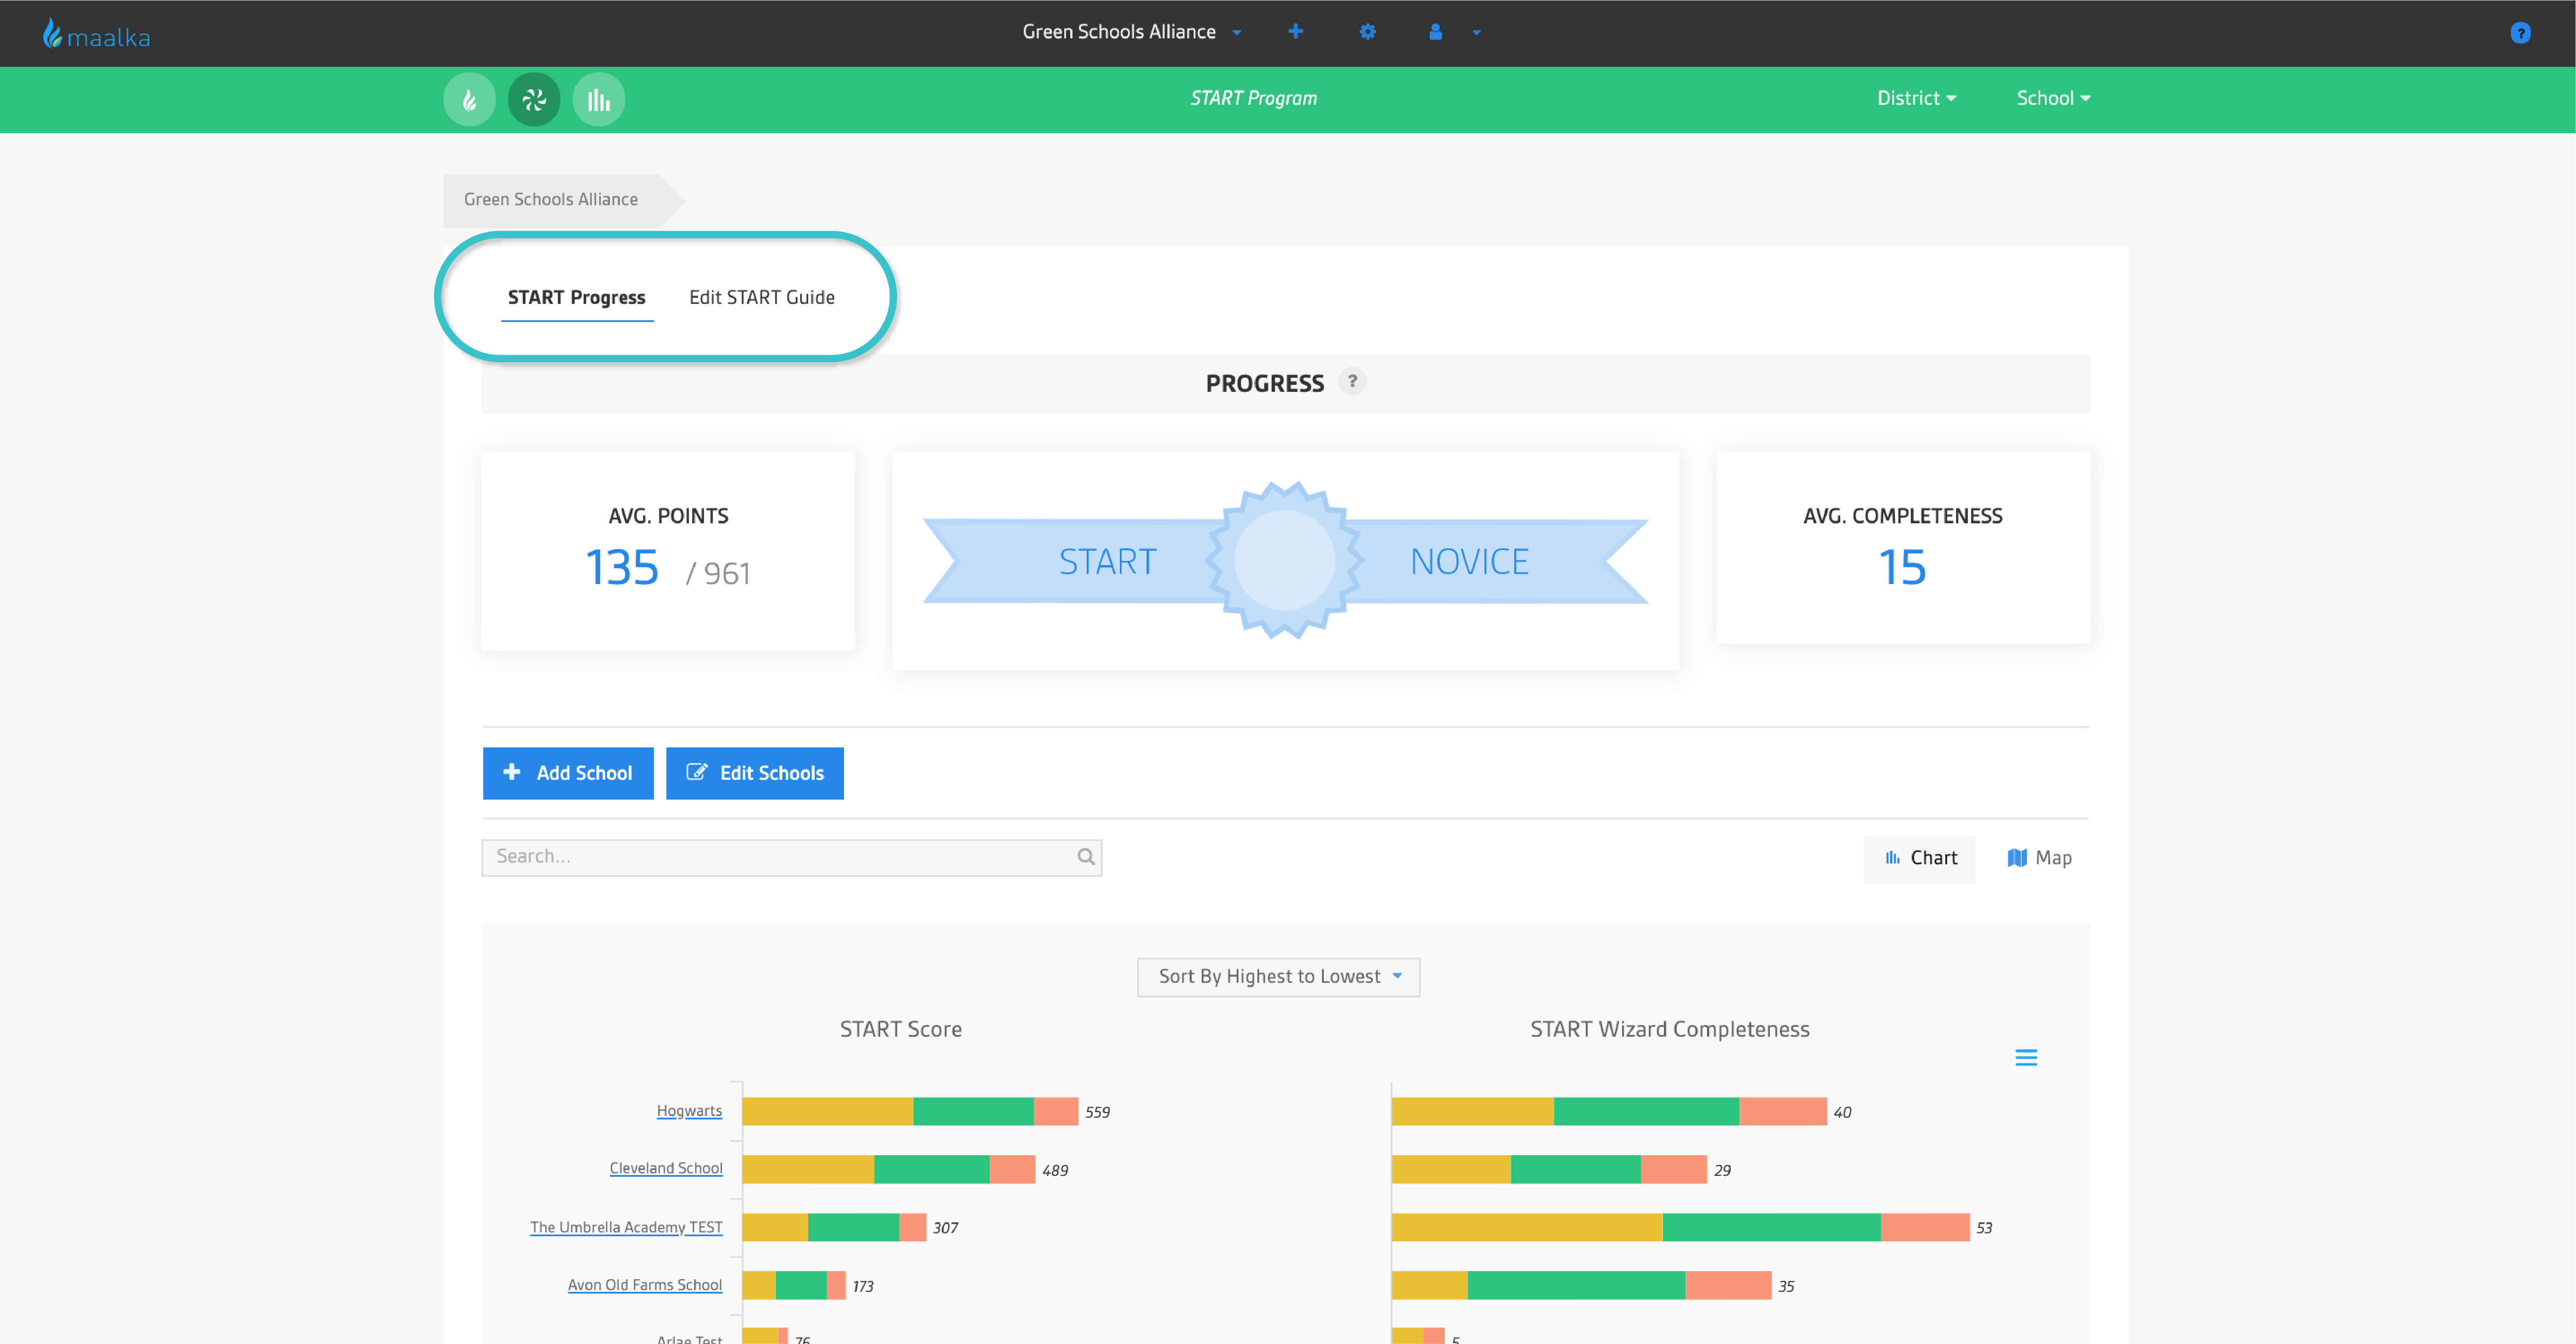The height and width of the screenshot is (1344, 2576).
Task: Expand the user menu caret
Action: [x=1476, y=33]
